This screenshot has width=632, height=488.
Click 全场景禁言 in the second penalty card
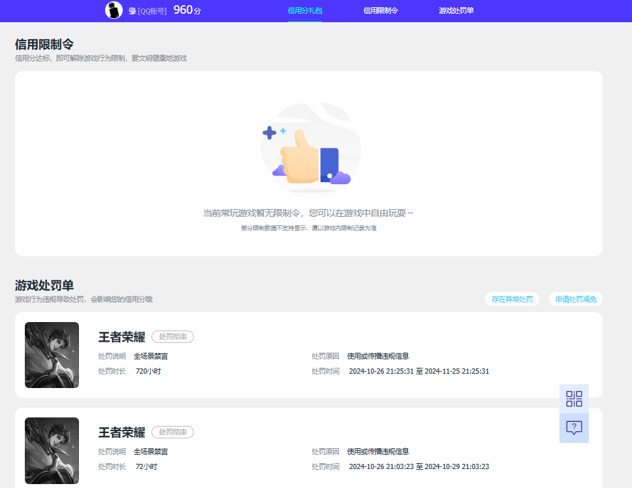coord(151,451)
